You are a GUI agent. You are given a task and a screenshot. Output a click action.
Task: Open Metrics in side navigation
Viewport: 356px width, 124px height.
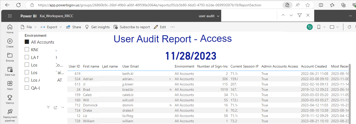[x=10, y=99]
